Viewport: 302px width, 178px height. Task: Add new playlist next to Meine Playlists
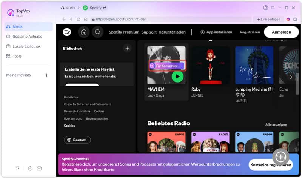(x=47, y=75)
